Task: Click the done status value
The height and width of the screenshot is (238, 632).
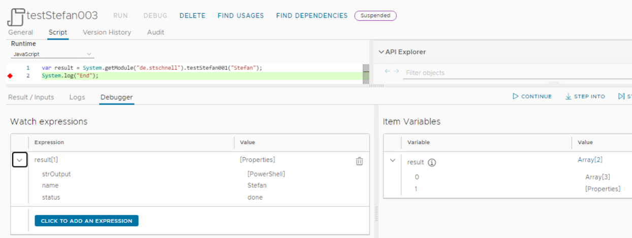Action: 255,197
